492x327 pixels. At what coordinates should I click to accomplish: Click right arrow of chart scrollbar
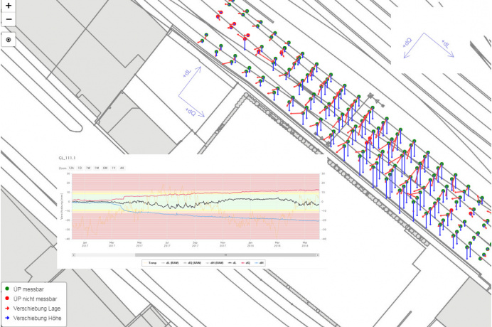(316, 253)
